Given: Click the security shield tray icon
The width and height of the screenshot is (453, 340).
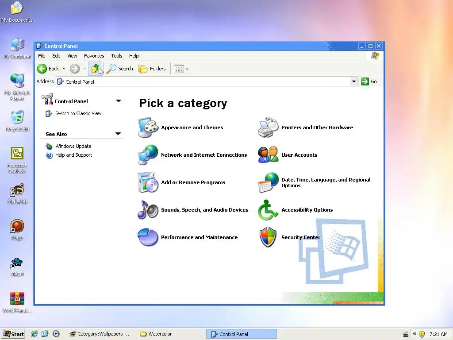Looking at the screenshot, I should (422, 334).
